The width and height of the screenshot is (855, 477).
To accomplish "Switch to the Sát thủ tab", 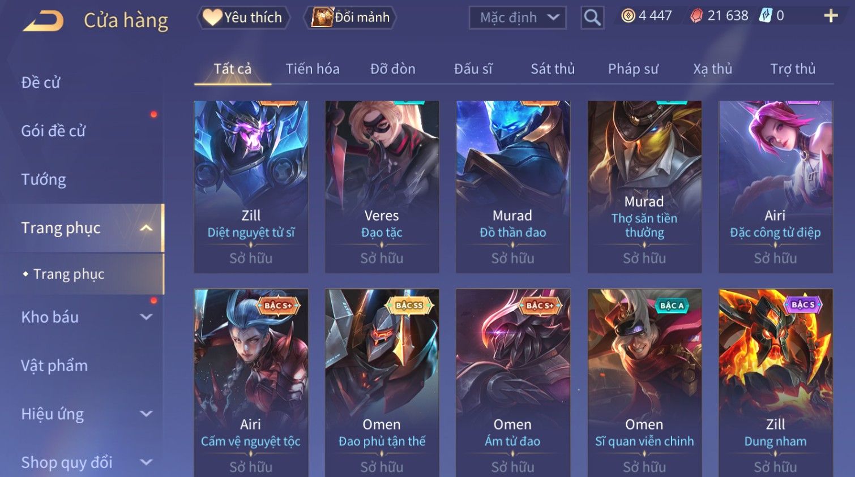I will [x=553, y=69].
